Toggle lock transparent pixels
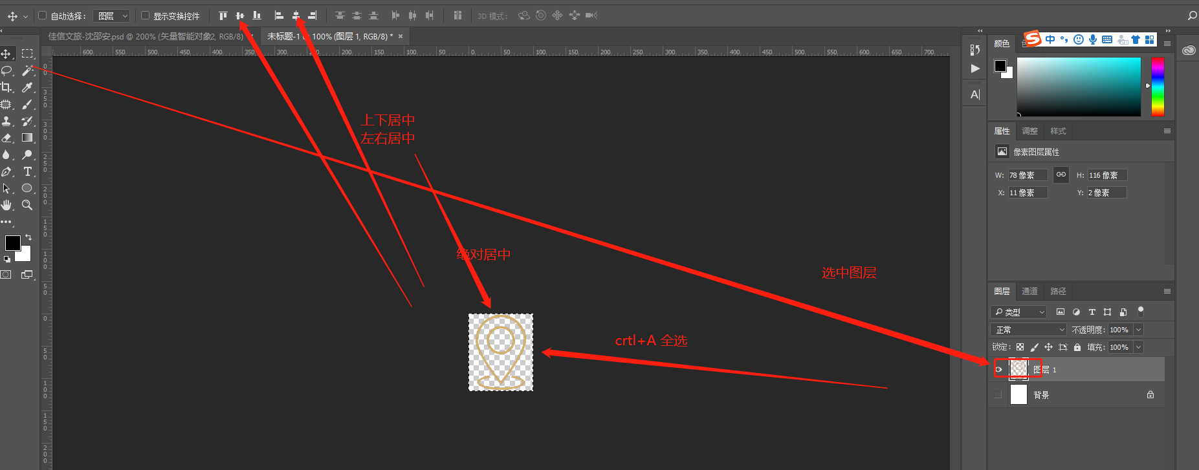This screenshot has width=1199, height=470. tap(1020, 347)
